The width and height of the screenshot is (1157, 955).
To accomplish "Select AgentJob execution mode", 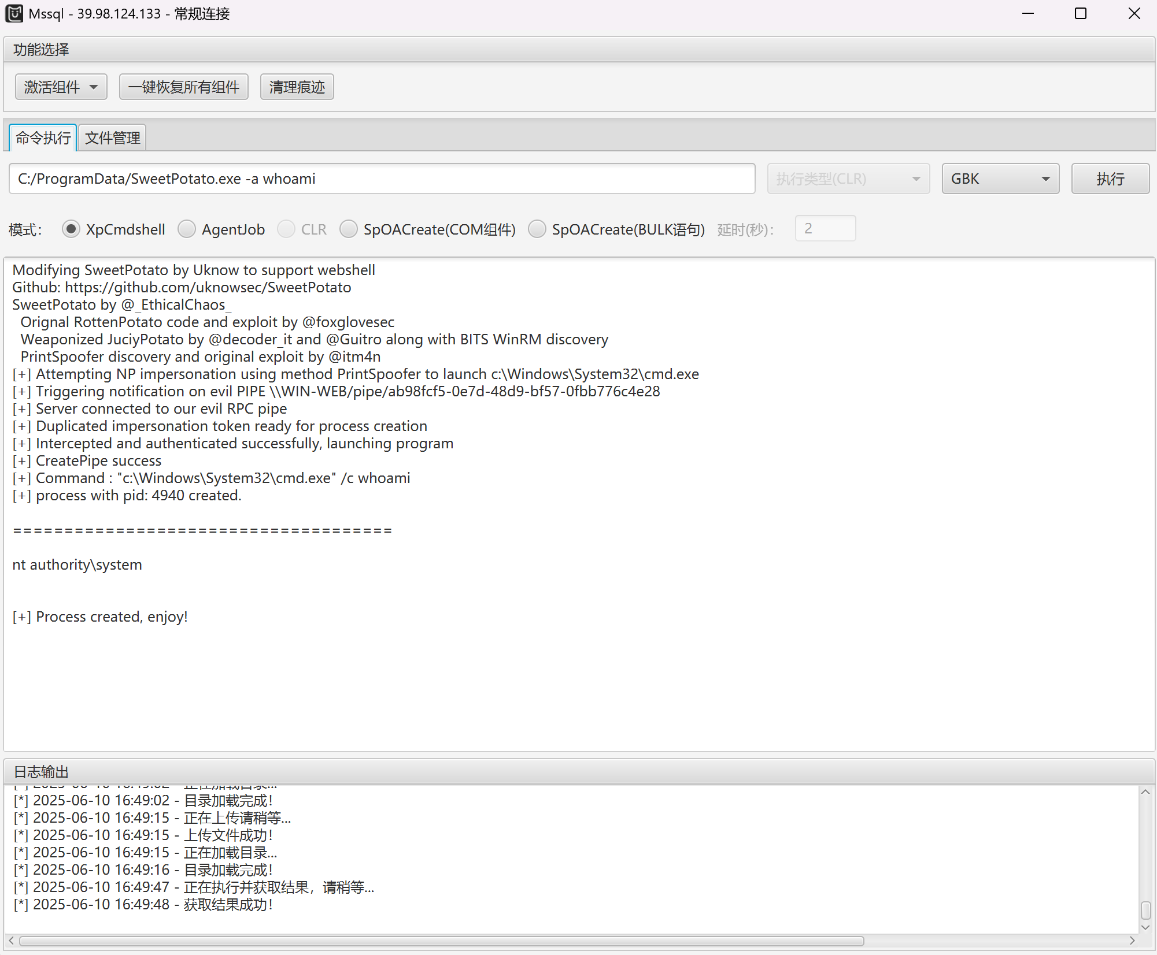I will pyautogui.click(x=187, y=229).
